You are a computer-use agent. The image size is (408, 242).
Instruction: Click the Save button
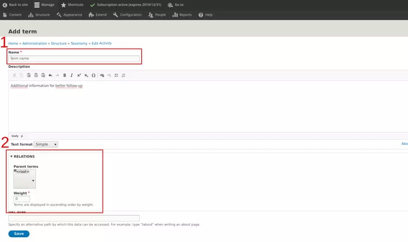19,234
